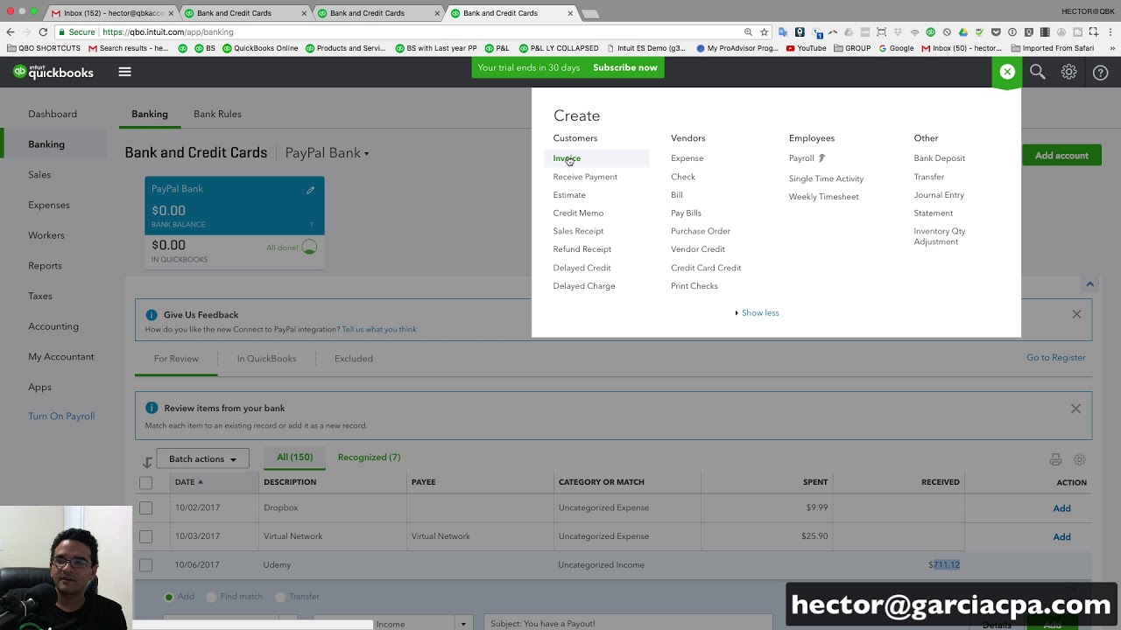Select the Find match radio button

[211, 597]
